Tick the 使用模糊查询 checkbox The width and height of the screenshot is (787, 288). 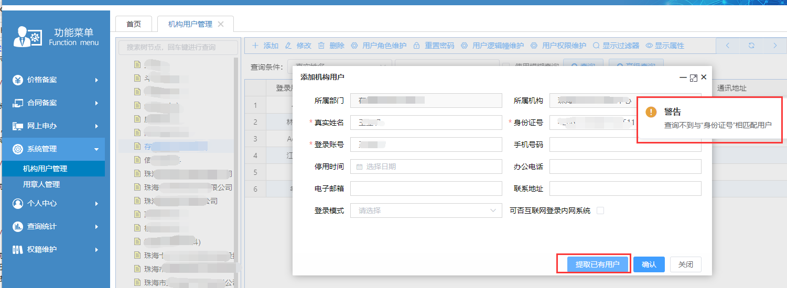tap(506, 66)
